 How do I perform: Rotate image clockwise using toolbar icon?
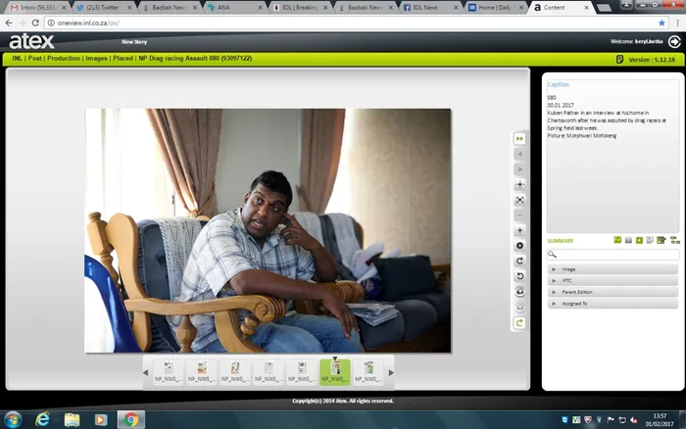pos(519,261)
